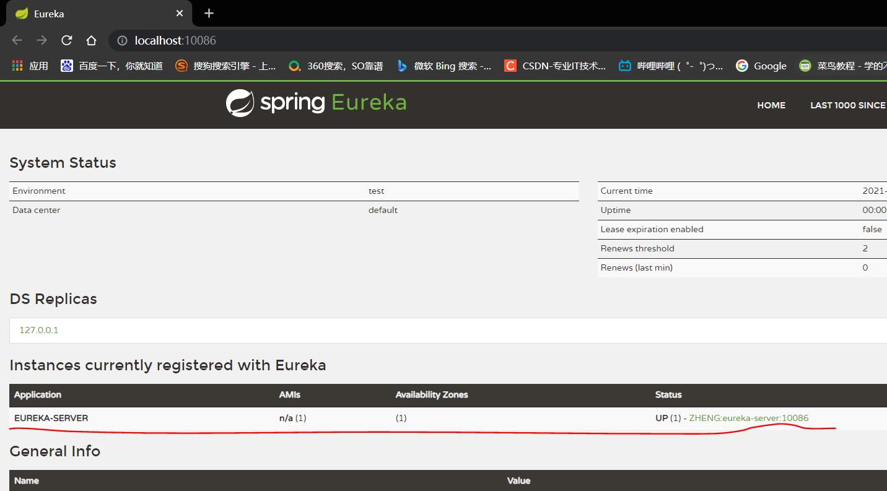Click the browser forward arrow
This screenshot has height=491, width=887.
(42, 40)
